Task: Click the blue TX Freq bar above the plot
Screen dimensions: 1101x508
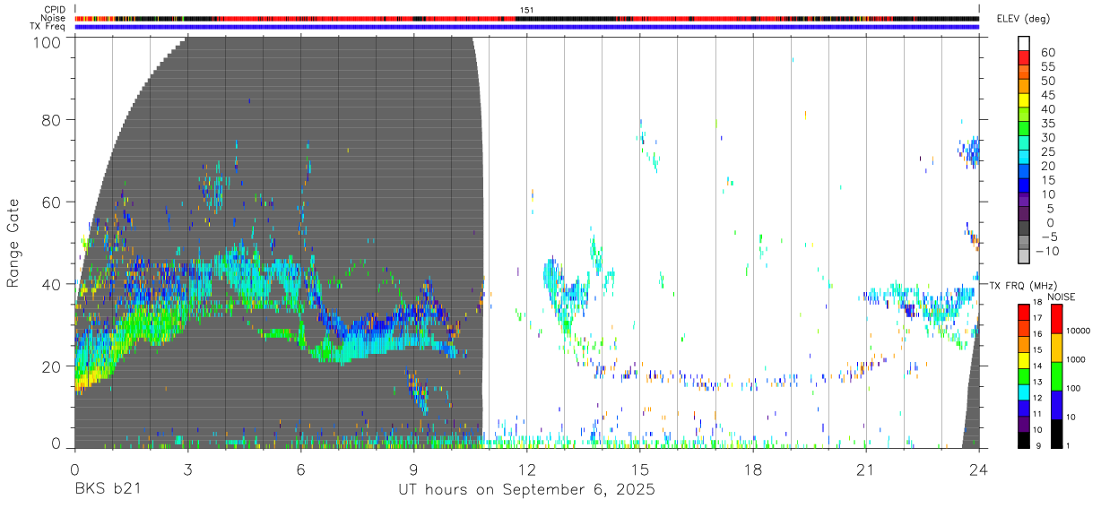Action: 527,27
